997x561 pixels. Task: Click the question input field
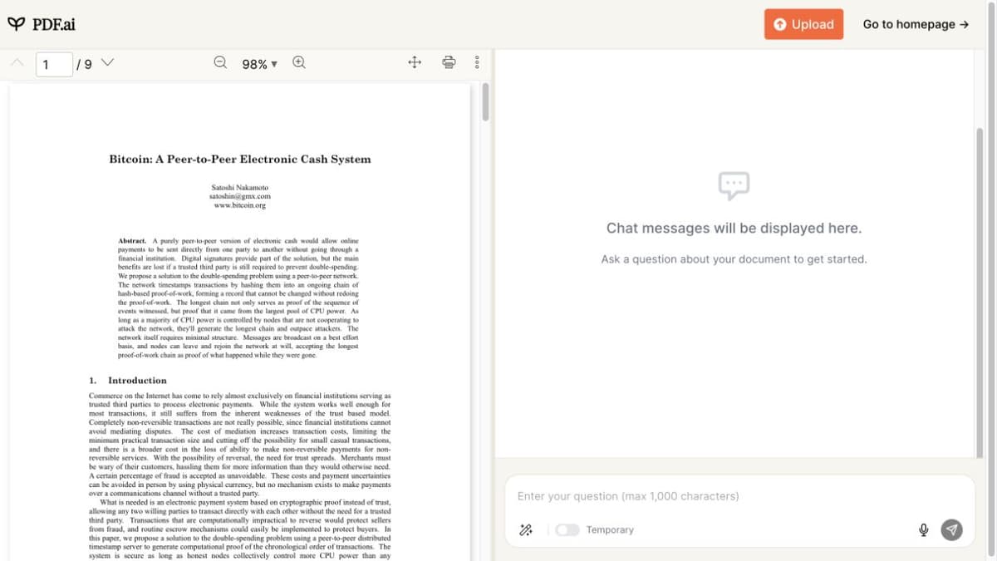(739, 496)
